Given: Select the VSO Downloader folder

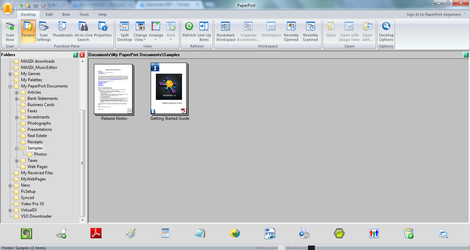Looking at the screenshot, I should (36, 216).
